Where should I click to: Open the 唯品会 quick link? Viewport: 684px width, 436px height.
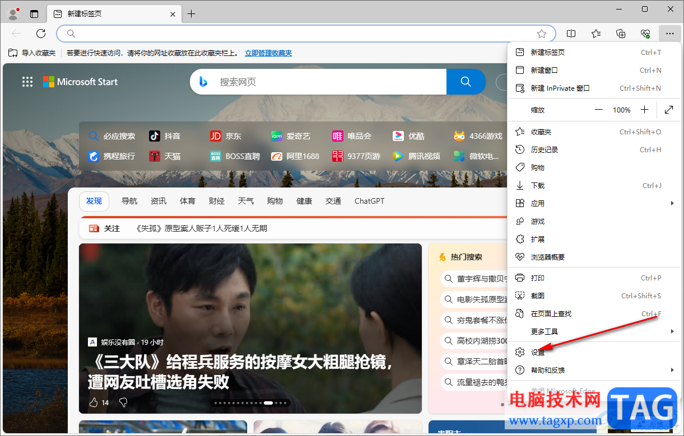[x=352, y=136]
